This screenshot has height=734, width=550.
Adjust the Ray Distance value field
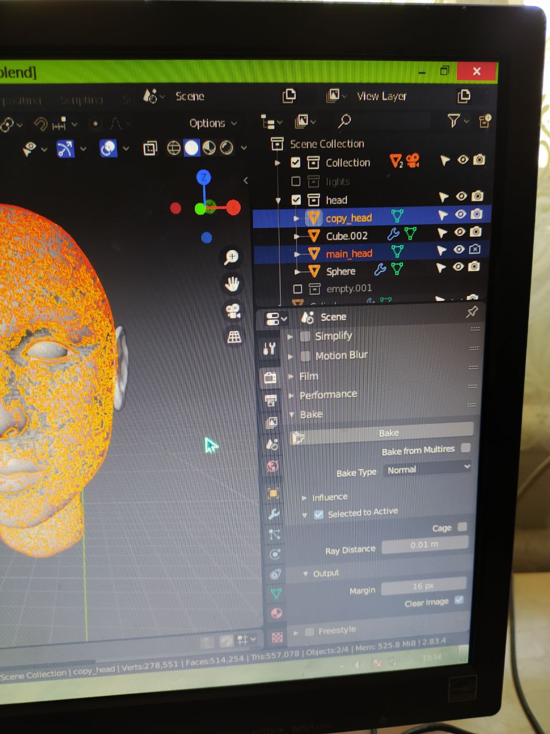click(425, 544)
